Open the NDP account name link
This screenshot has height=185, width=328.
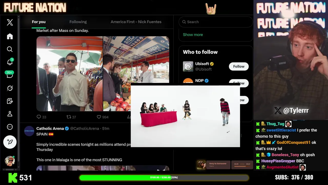199,80
